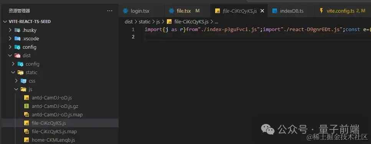
Task: Collapse the js folder chevron
Action: pyautogui.click(x=16, y=89)
